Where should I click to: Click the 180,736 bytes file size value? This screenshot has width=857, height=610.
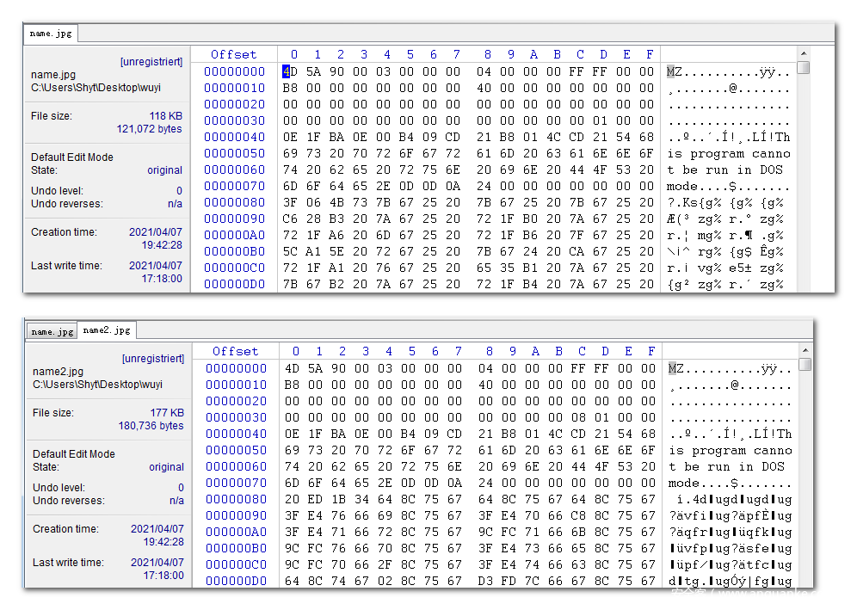pos(151,426)
